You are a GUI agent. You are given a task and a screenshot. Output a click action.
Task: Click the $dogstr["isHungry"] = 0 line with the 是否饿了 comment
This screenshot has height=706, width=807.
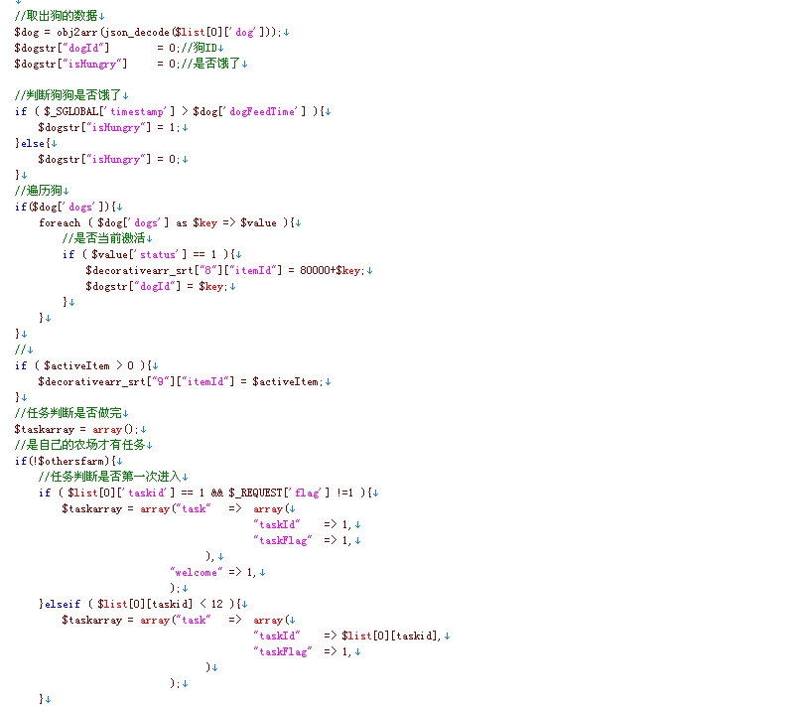(131, 64)
